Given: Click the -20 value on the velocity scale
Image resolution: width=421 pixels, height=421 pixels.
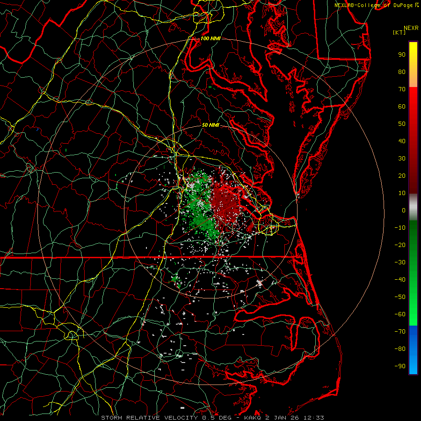Looking at the screenshot, I should [x=400, y=245].
